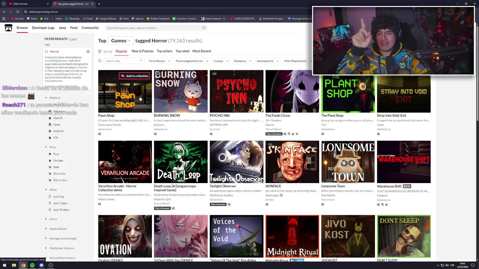Click the itch.io logo icon

(x=8, y=28)
